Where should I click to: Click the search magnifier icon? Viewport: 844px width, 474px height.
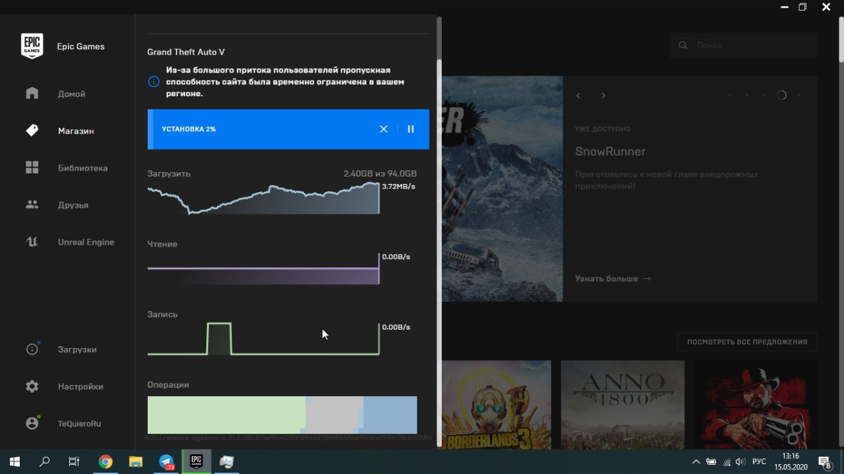click(683, 45)
